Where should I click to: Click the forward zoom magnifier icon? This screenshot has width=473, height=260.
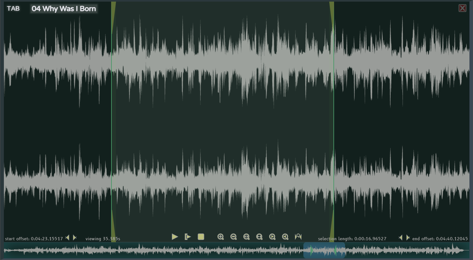click(272, 237)
